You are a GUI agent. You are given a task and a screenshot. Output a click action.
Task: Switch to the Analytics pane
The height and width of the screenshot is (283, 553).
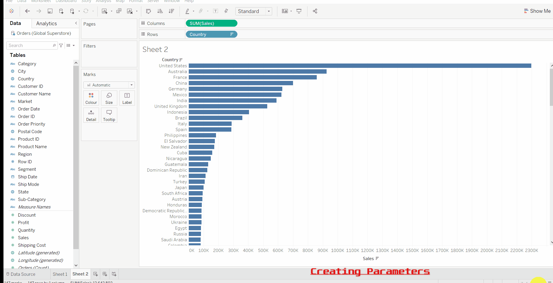(x=46, y=23)
